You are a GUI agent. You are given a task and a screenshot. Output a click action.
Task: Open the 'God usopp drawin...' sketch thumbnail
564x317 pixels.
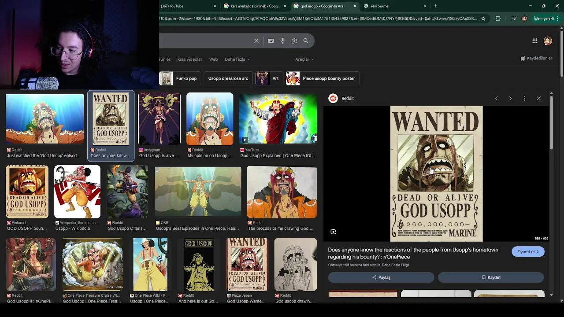(x=296, y=265)
